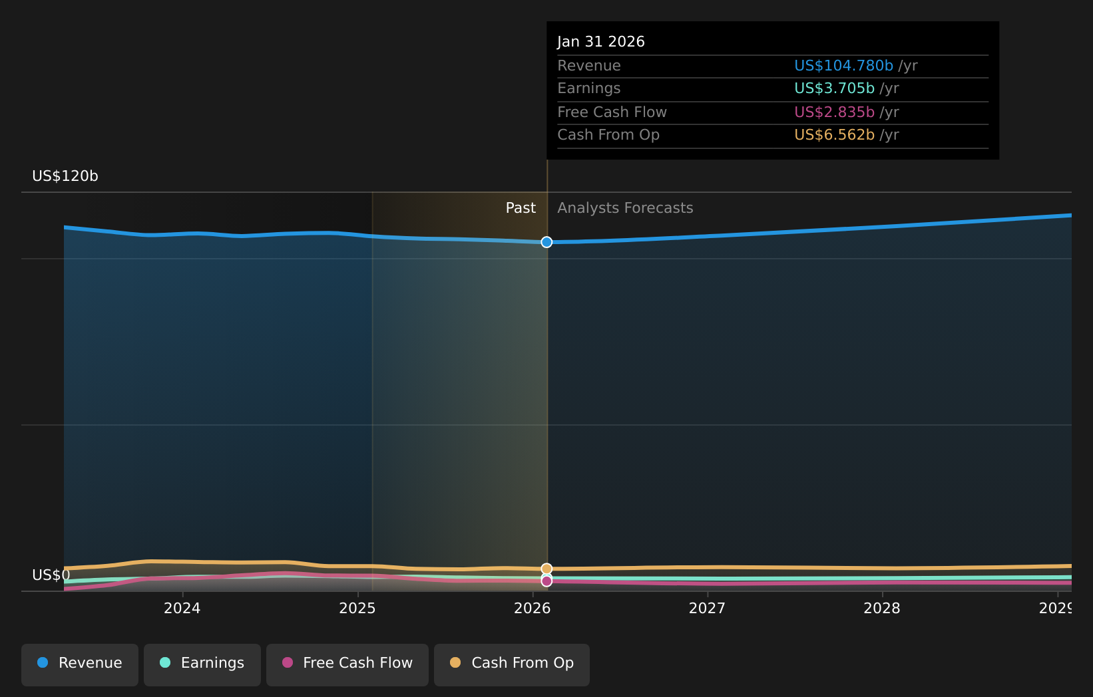The image size is (1093, 697).
Task: Click the 2027 axis label
Action: coord(708,608)
